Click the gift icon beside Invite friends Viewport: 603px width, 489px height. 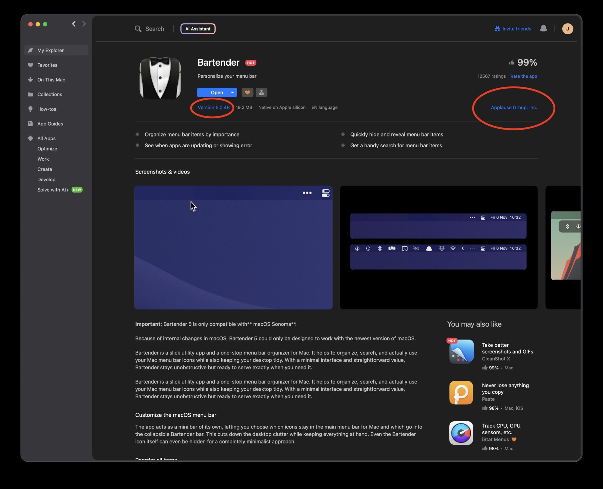497,29
